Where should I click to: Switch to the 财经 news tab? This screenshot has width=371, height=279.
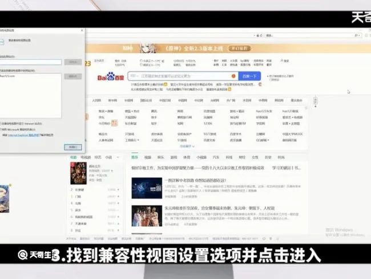(x=242, y=157)
